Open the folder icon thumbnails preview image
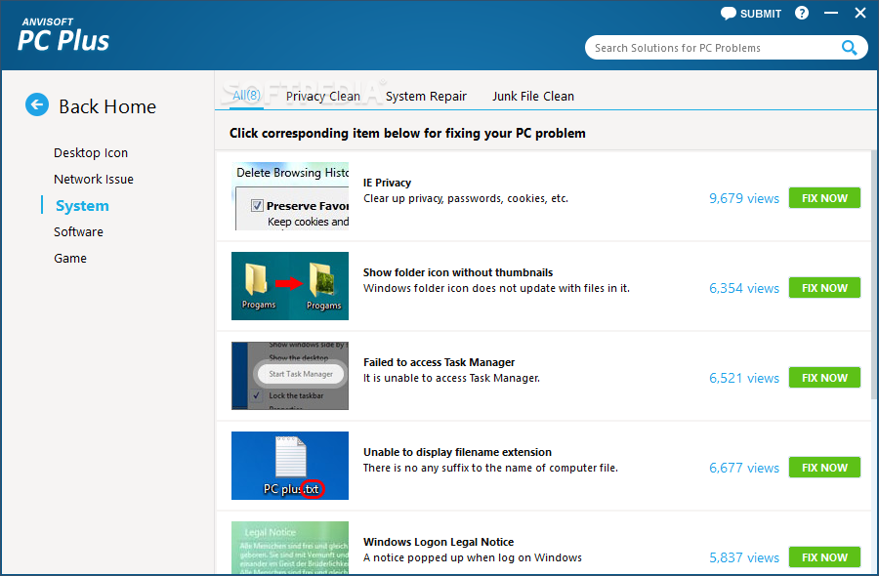This screenshot has width=879, height=576. tap(290, 286)
